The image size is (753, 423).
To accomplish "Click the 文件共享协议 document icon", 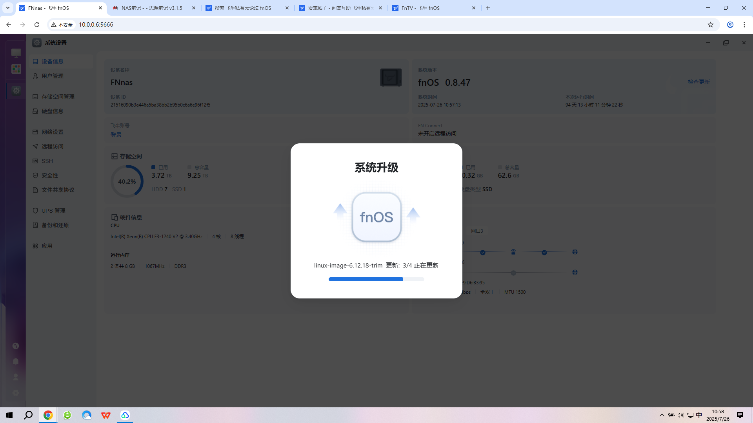I will (x=35, y=190).
